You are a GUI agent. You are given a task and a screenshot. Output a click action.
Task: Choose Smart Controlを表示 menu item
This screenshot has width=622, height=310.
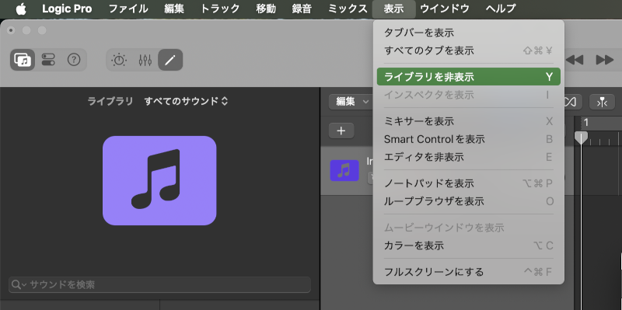coord(469,139)
